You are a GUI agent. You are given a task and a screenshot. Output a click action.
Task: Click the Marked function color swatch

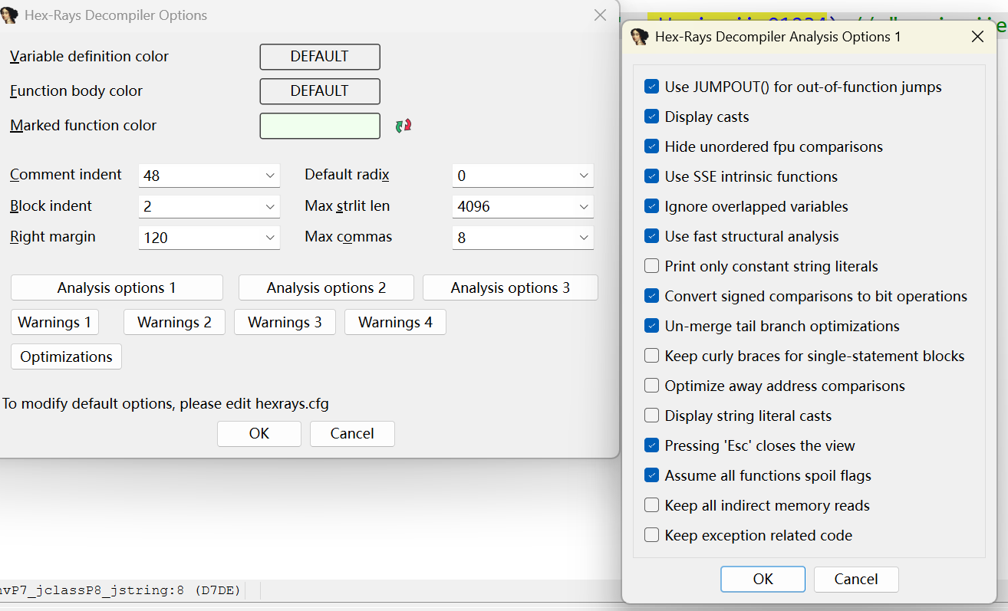320,126
